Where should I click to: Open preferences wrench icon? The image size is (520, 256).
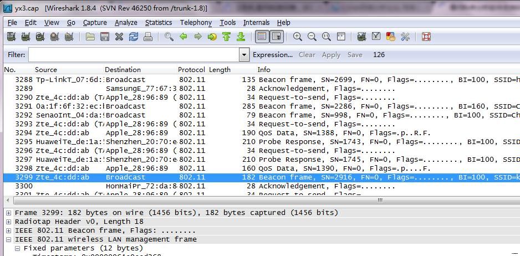tap(405, 37)
